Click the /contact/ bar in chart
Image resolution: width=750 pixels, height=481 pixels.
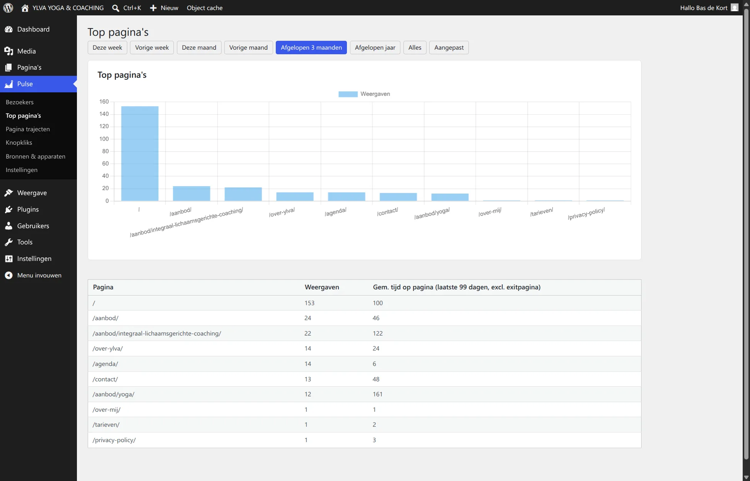click(398, 197)
